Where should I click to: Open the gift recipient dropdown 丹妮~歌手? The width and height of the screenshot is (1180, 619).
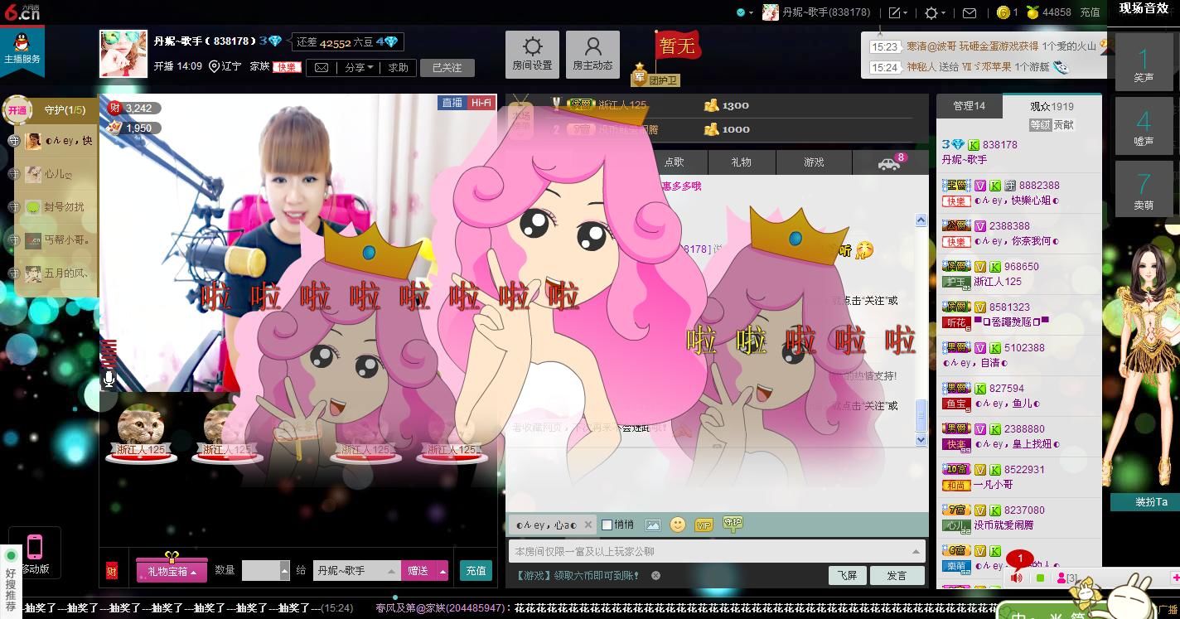(357, 571)
